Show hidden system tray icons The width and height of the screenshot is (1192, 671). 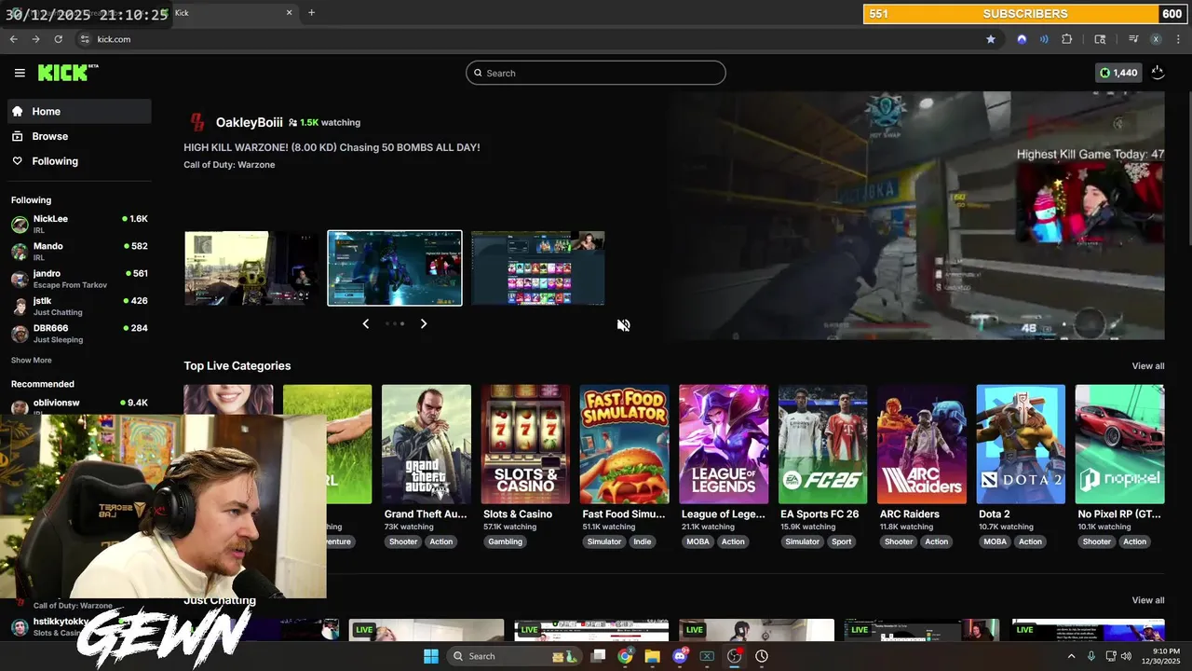click(1071, 656)
